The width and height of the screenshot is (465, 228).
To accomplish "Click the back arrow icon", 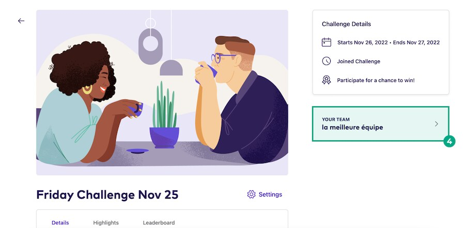I will (21, 21).
